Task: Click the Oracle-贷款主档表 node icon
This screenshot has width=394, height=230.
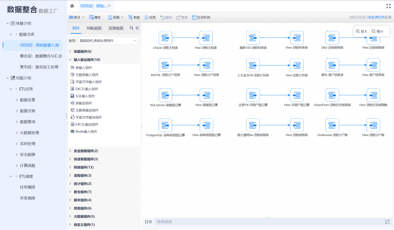Action: click(x=165, y=37)
